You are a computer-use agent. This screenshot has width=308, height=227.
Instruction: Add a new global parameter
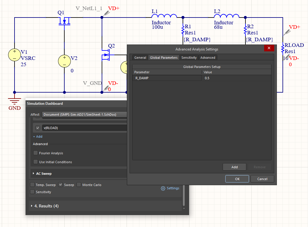coord(234,167)
